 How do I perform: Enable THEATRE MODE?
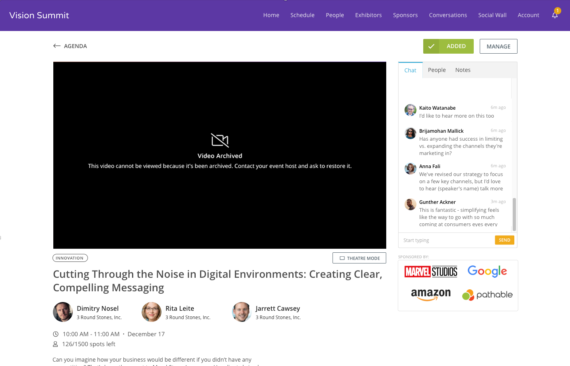pos(359,258)
